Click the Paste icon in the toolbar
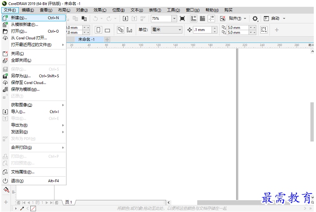This screenshot has height=212, width=316. [84, 19]
